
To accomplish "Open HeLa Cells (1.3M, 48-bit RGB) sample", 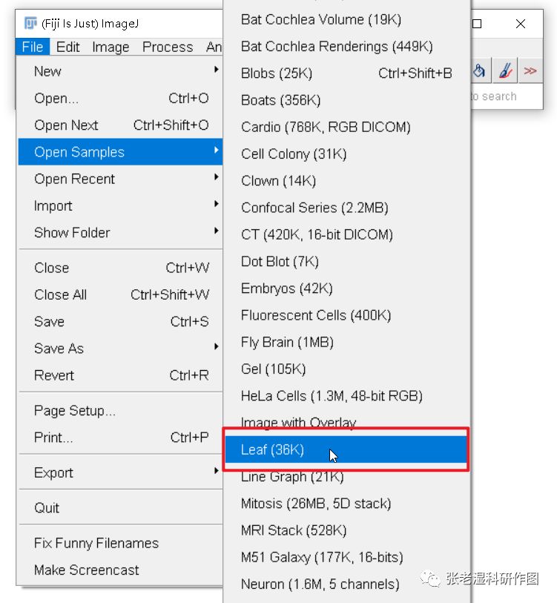I will (346, 396).
